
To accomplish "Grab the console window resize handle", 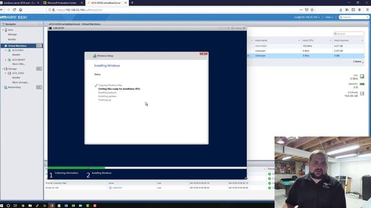I will point(245,178).
